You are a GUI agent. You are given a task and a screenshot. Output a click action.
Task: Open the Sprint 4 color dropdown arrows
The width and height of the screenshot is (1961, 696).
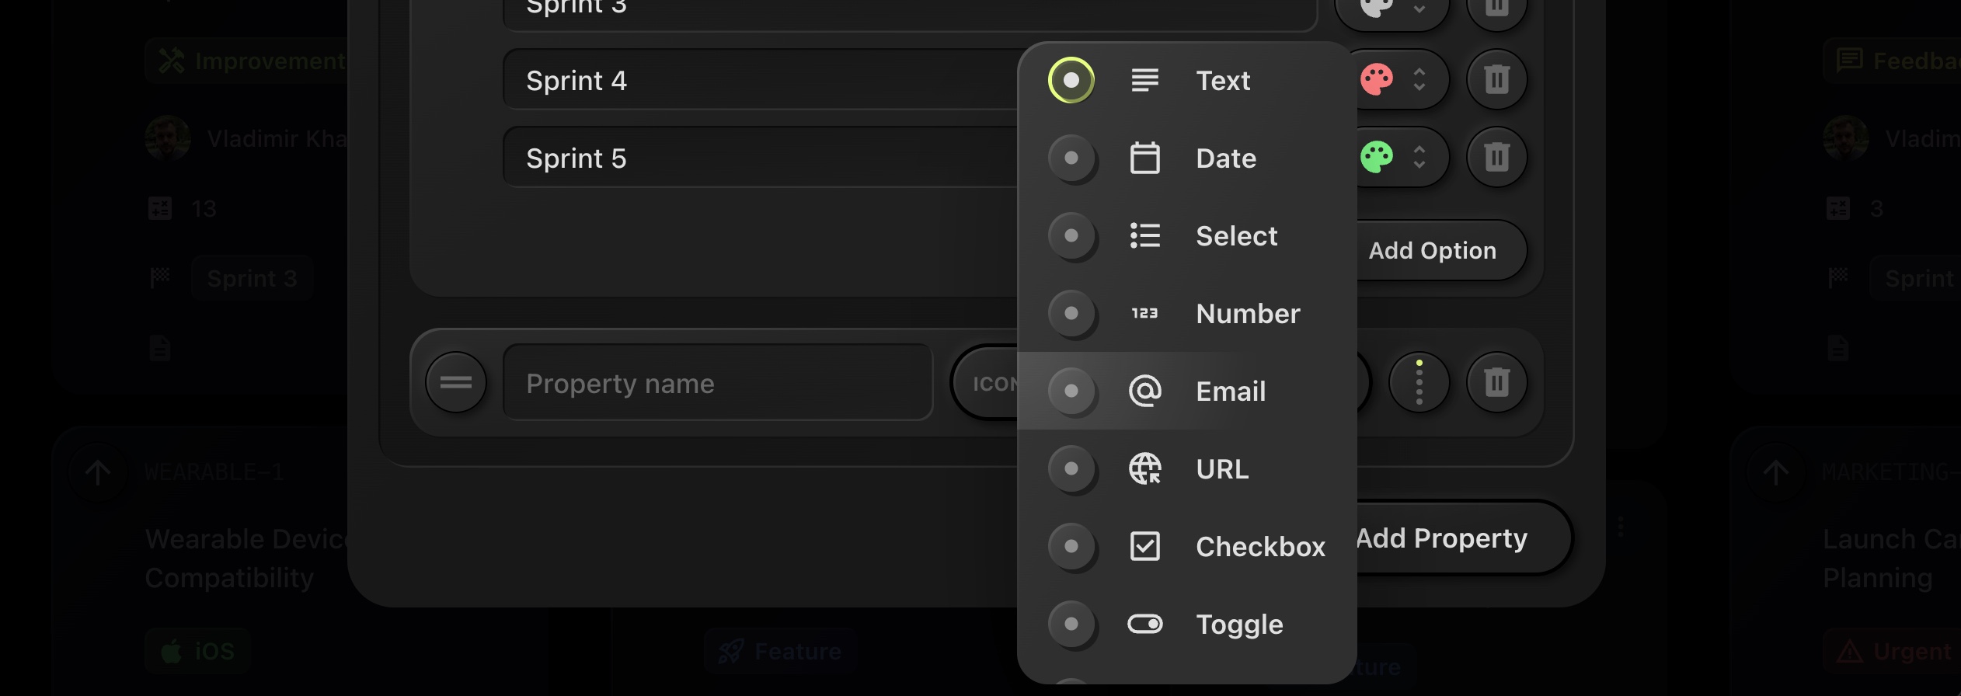click(1419, 79)
